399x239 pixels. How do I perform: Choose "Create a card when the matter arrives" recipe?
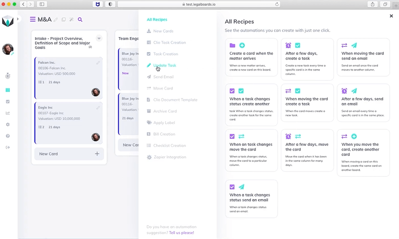[x=251, y=57]
